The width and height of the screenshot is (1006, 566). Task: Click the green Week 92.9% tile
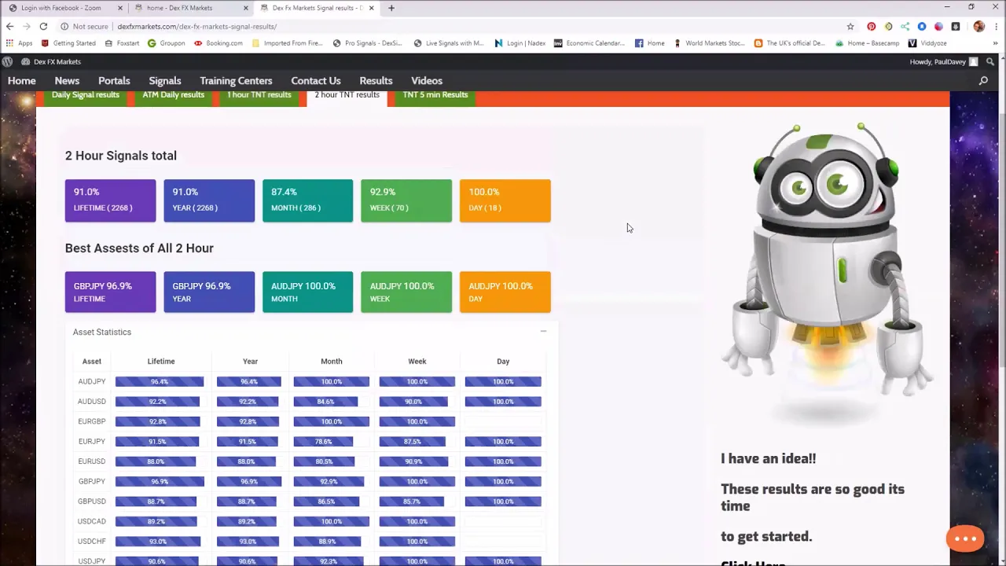pyautogui.click(x=406, y=200)
